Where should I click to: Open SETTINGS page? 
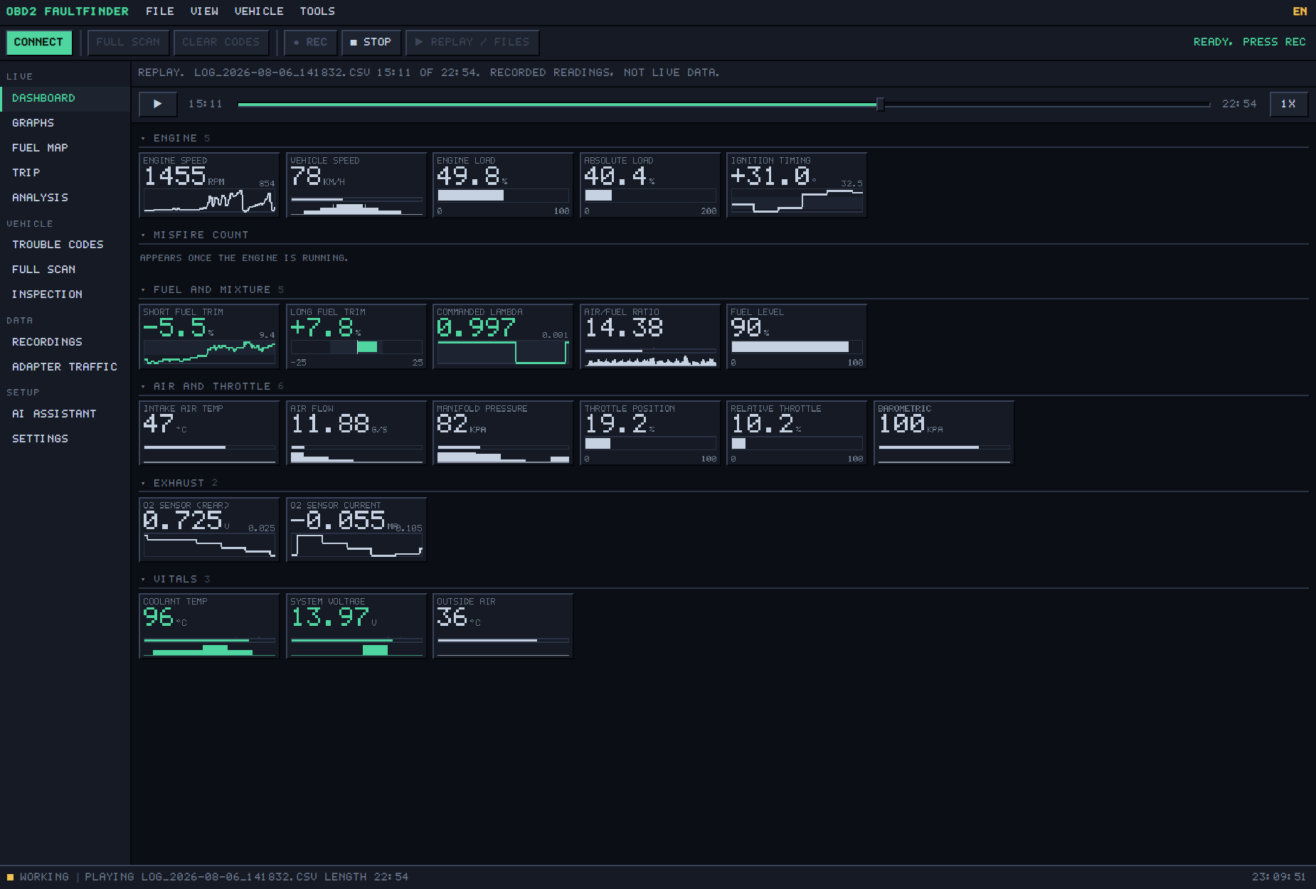coord(65,439)
